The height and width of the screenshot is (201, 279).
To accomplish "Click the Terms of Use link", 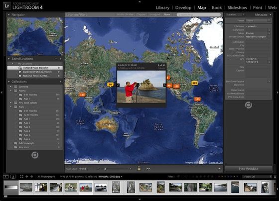I will [216, 162].
